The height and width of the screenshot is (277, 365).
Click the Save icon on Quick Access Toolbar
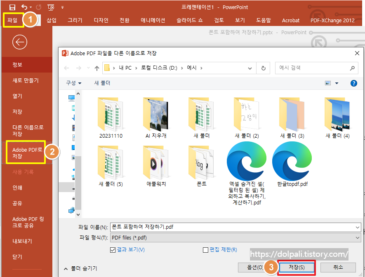(x=12, y=7)
